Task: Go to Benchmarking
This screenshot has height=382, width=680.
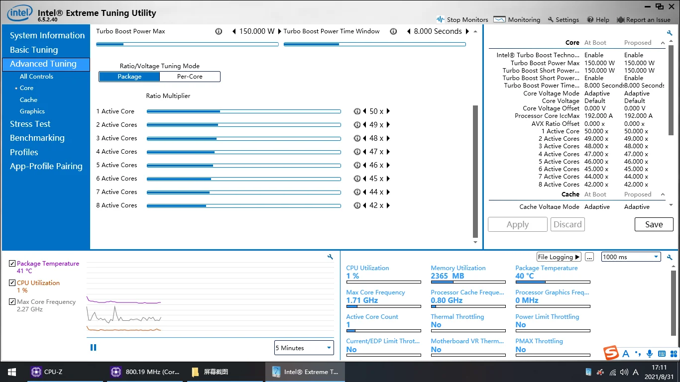Action: 37,138
